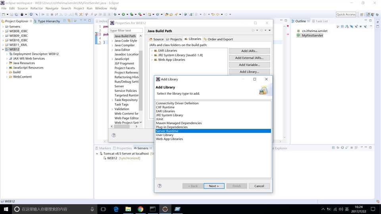The height and width of the screenshot is (214, 381).
Task: Collapse all in Outline view toolbar
Action: click(343, 26)
